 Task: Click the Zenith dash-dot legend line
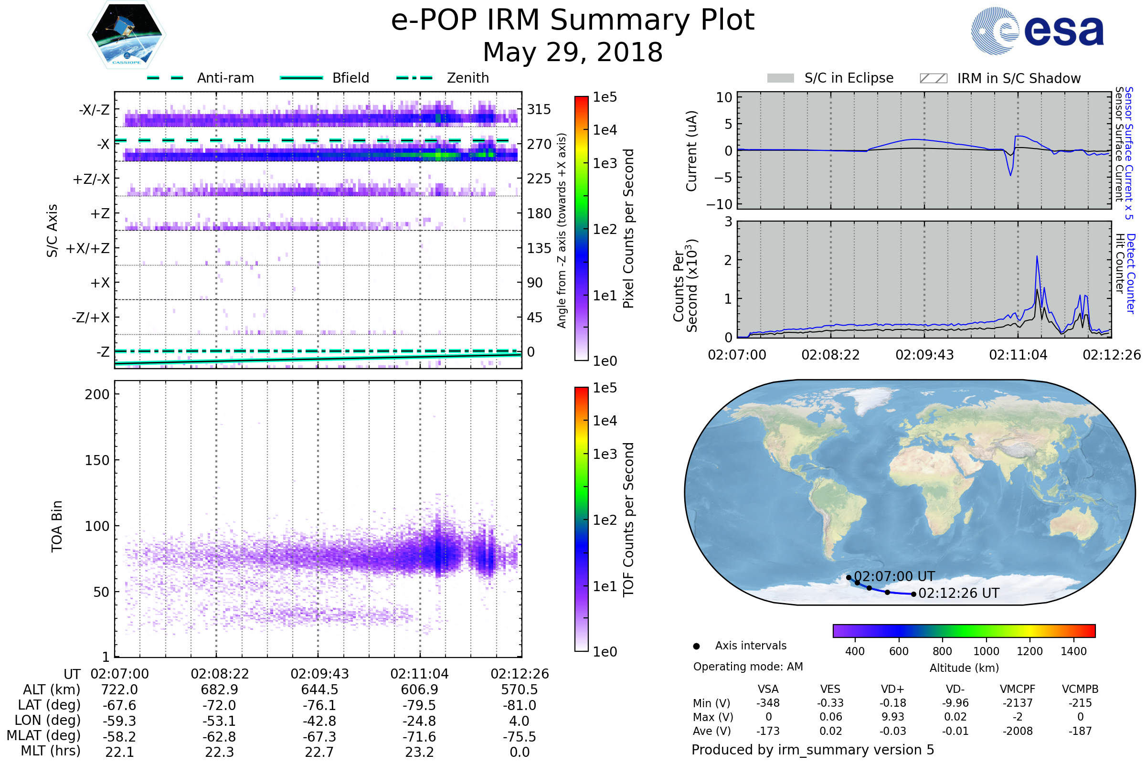[414, 78]
